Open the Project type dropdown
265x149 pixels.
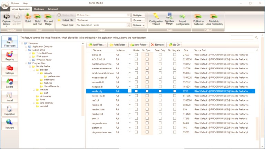click(x=128, y=25)
